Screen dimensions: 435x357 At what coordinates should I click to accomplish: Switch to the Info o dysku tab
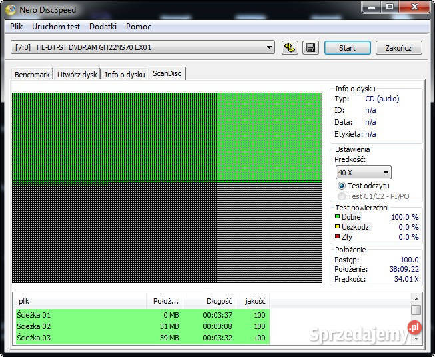(x=125, y=75)
